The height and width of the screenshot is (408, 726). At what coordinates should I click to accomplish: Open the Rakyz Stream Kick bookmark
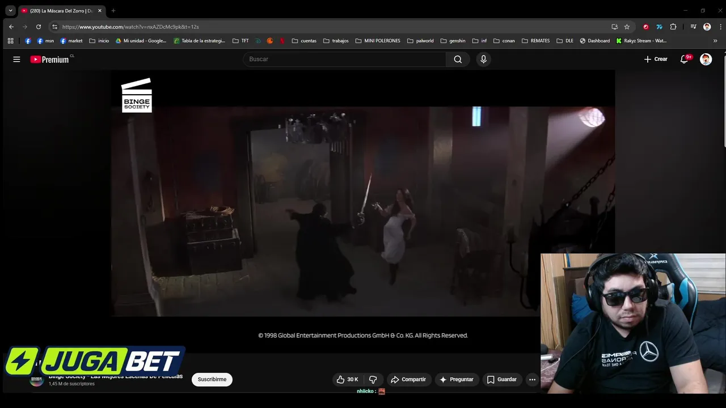(641, 41)
